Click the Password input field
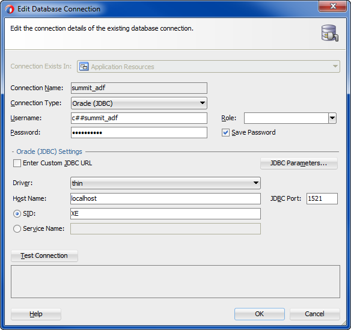 139,132
